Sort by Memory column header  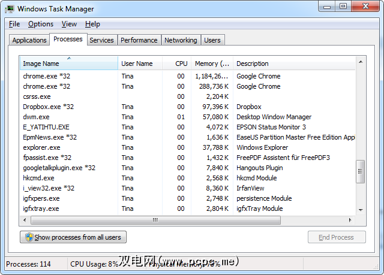tap(212, 64)
